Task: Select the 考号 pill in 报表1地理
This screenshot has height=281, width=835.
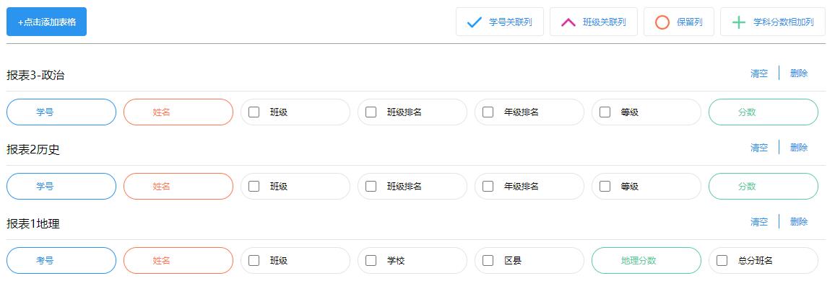Action: tap(61, 261)
